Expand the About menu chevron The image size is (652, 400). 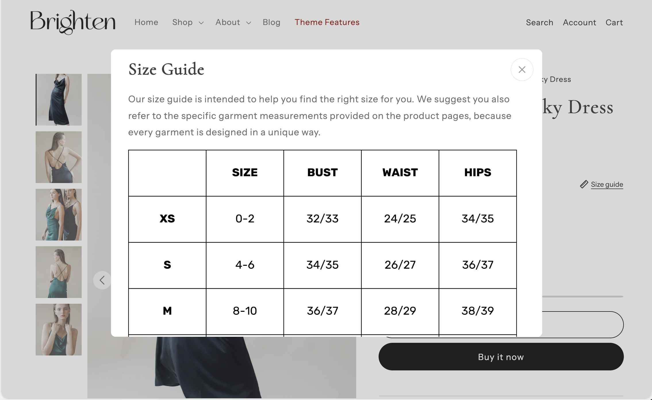pos(249,23)
